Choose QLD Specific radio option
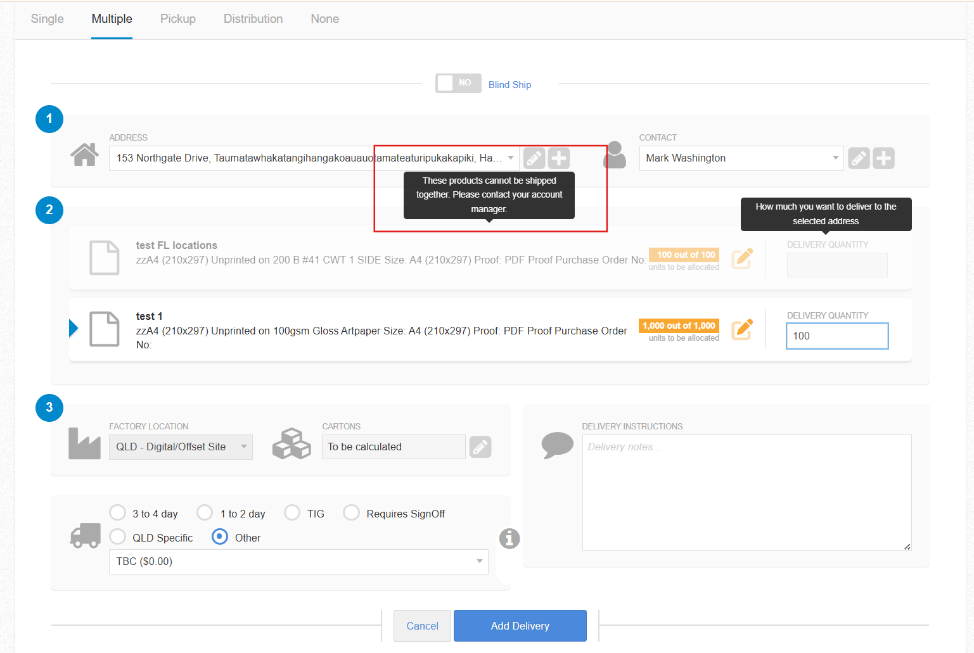 [x=117, y=536]
